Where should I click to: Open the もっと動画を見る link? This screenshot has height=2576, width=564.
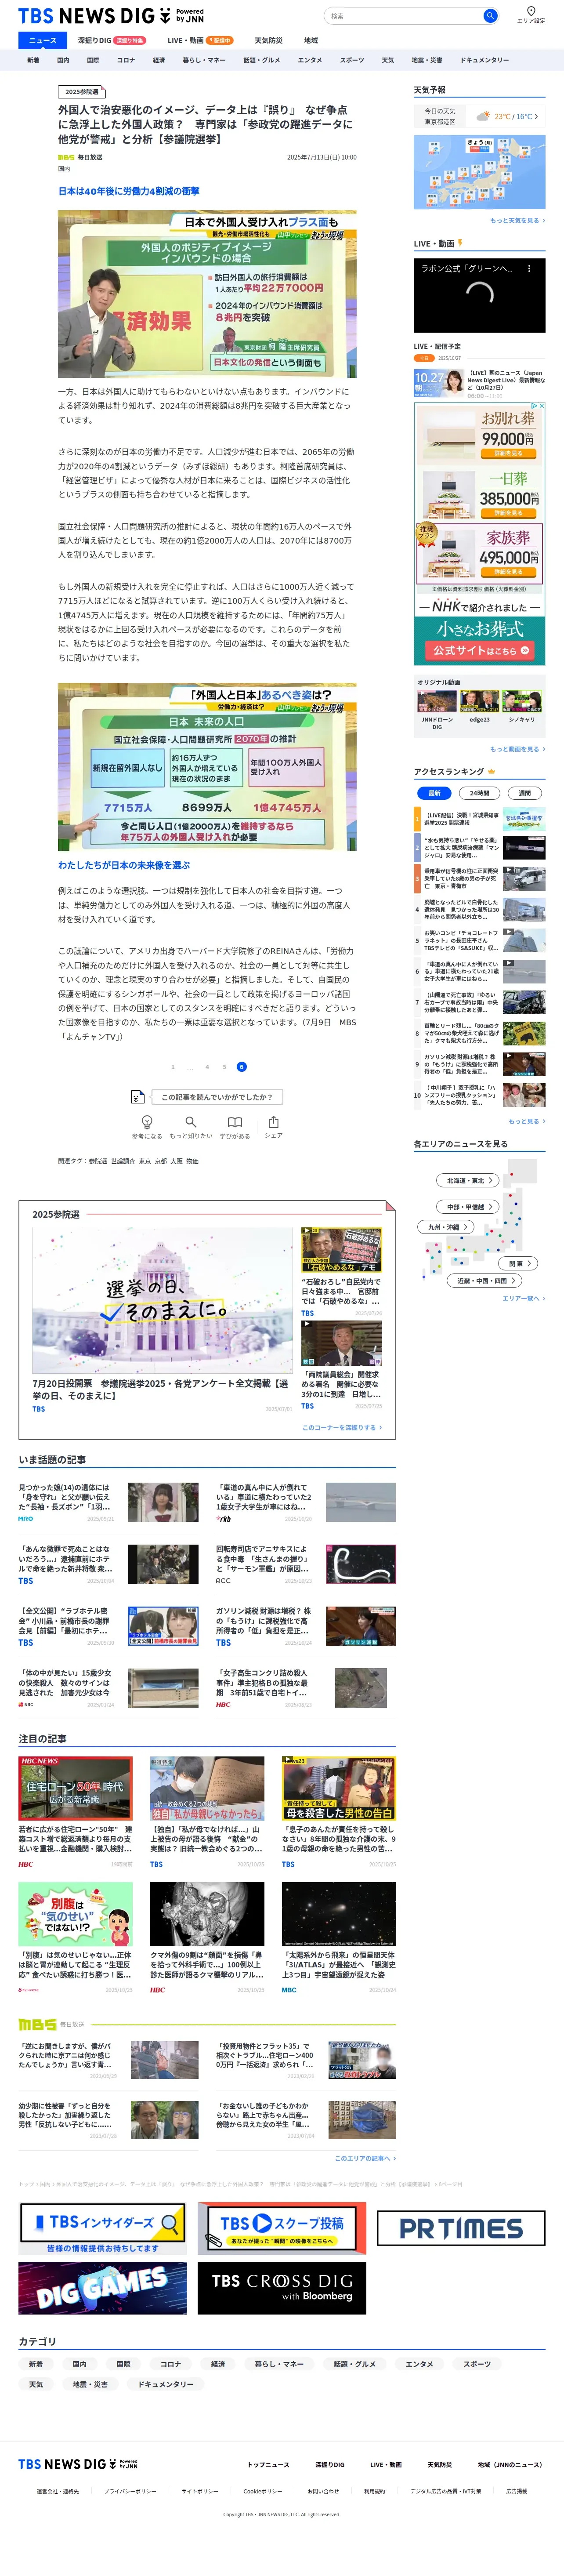point(517,749)
